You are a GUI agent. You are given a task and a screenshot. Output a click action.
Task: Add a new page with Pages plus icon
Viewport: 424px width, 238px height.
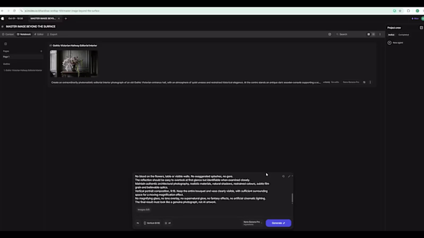(x=41, y=51)
